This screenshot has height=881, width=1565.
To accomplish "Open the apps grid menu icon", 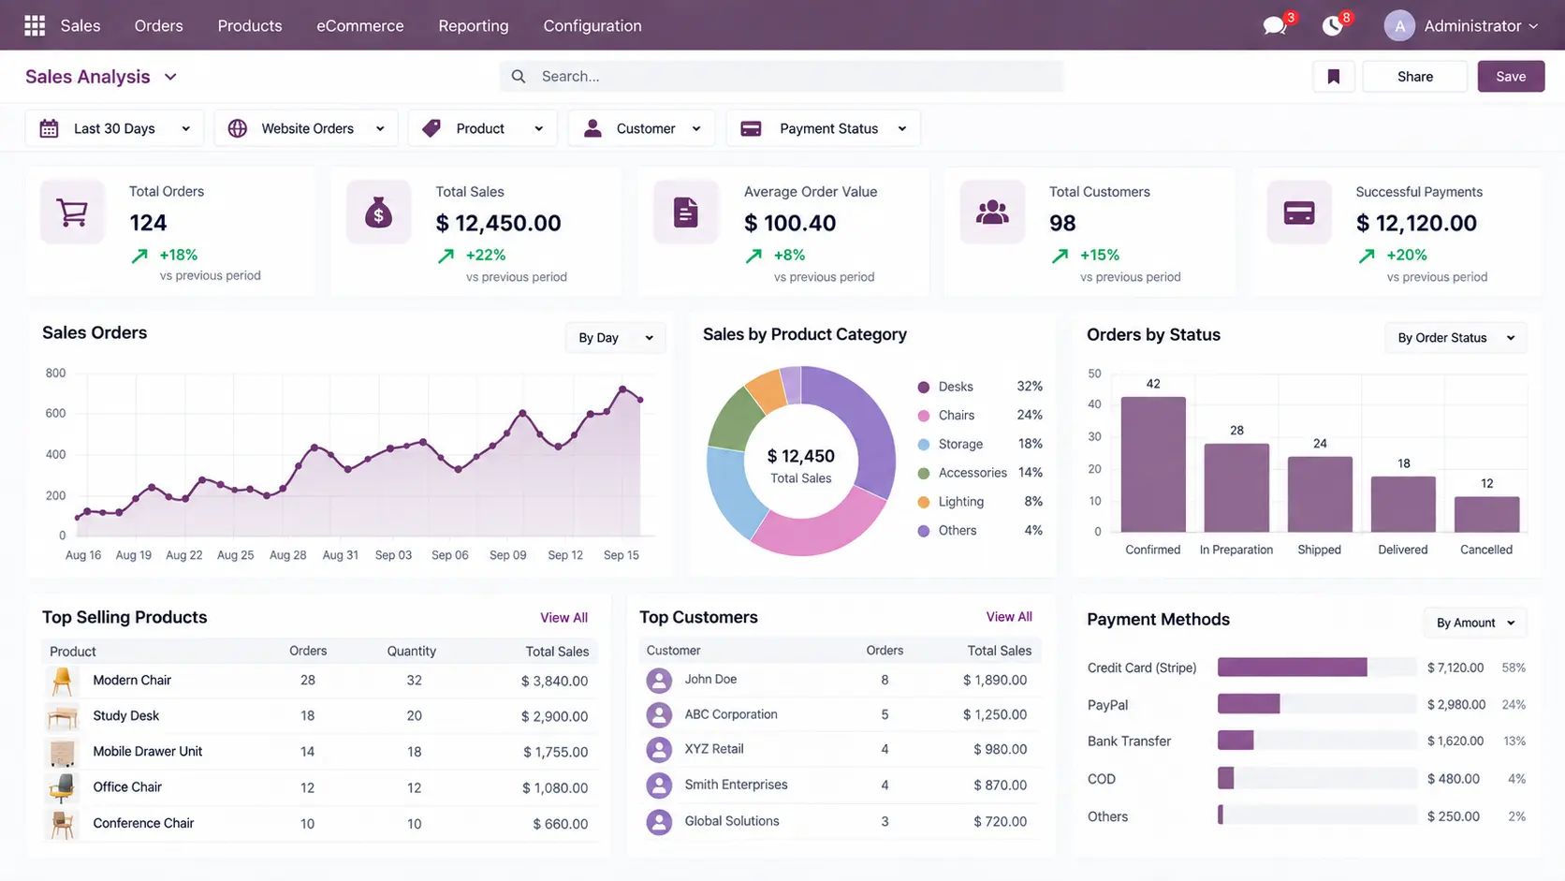I will 35,25.
